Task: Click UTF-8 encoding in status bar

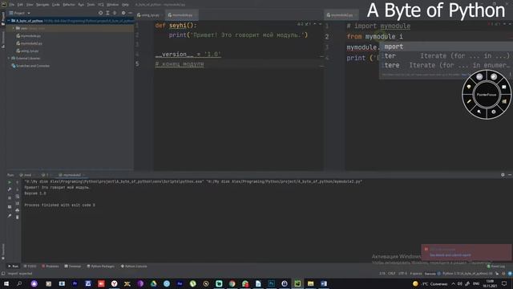Action: (402, 274)
